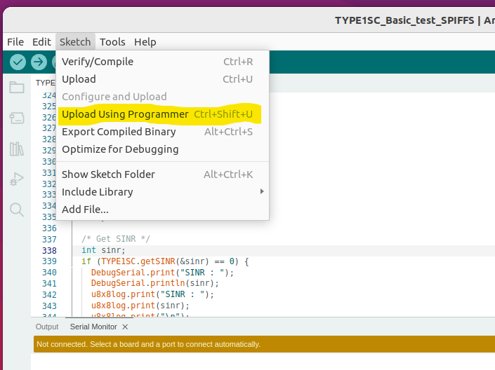Open the Debug sidebar icon
The width and height of the screenshot is (495, 370).
17,179
